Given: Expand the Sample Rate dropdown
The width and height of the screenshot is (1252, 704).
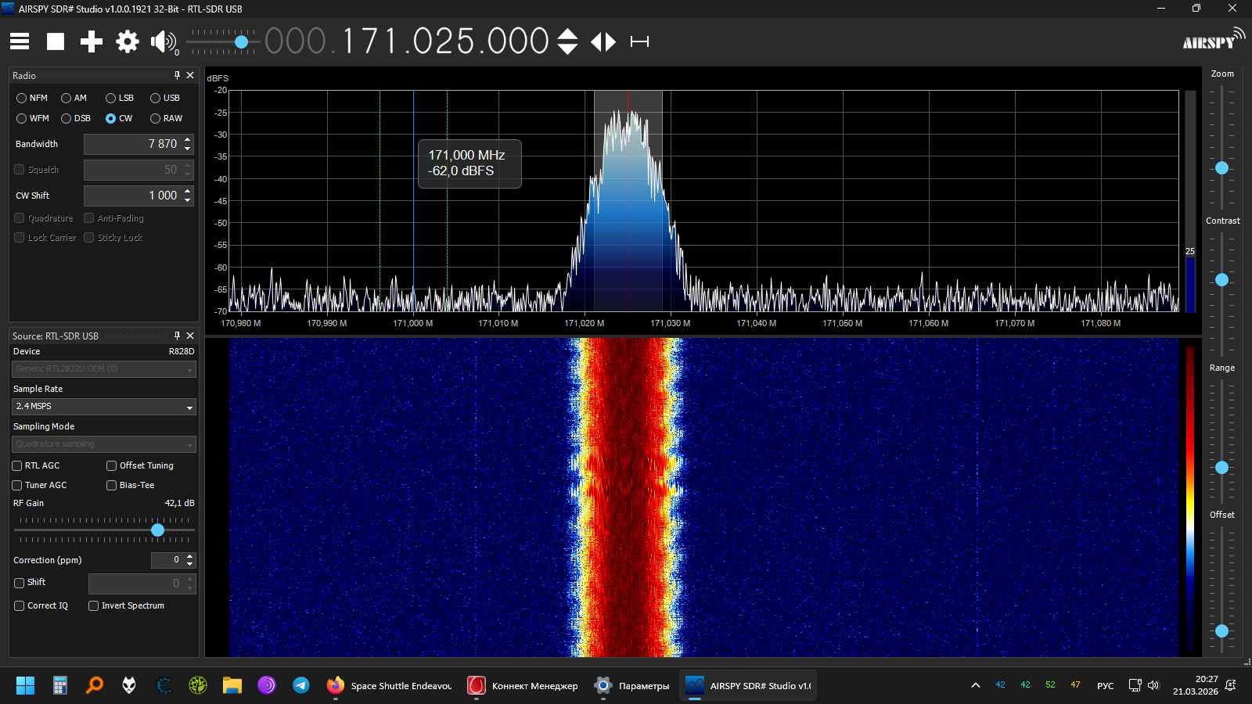Looking at the screenshot, I should (189, 407).
